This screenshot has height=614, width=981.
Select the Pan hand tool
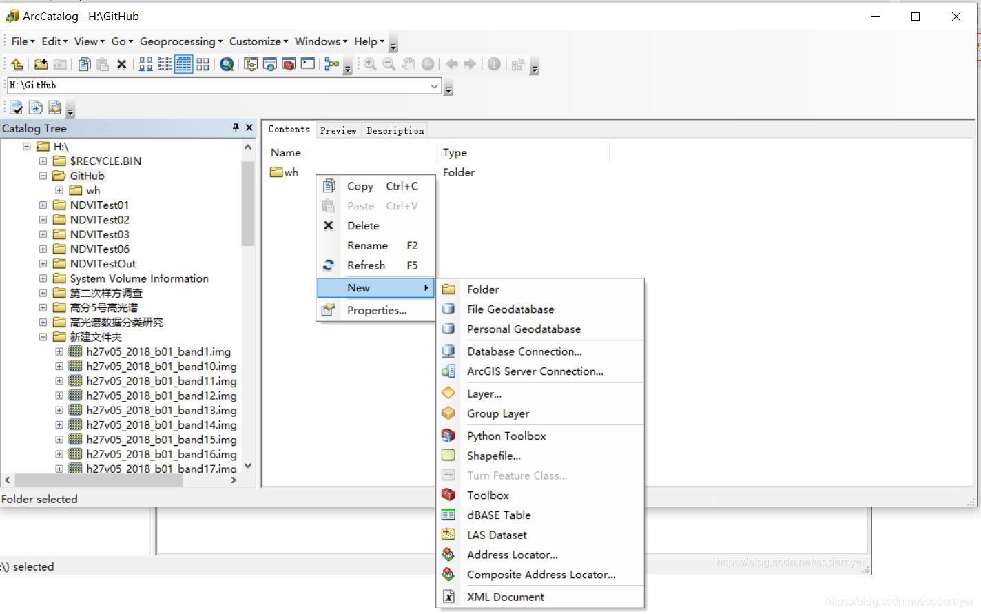coord(409,64)
